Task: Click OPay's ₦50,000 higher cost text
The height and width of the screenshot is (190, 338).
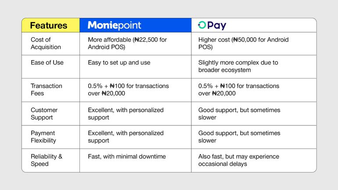Action: (244, 43)
